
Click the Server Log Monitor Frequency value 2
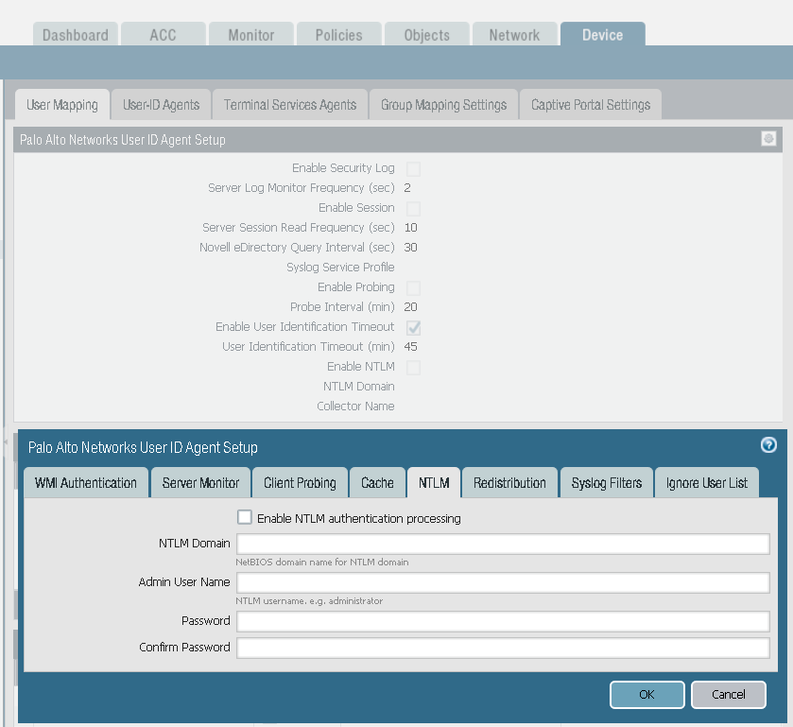click(x=407, y=188)
